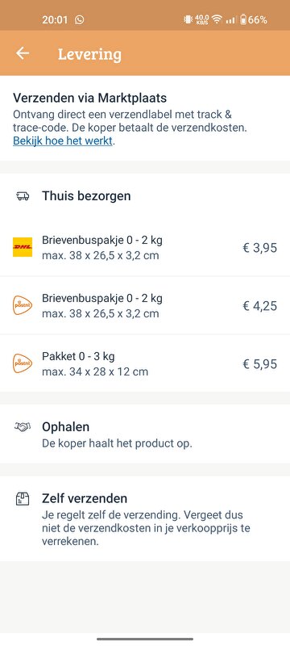290x646 pixels.
Task: Choose the Zelf verzenden option
Action: pyautogui.click(x=145, y=518)
